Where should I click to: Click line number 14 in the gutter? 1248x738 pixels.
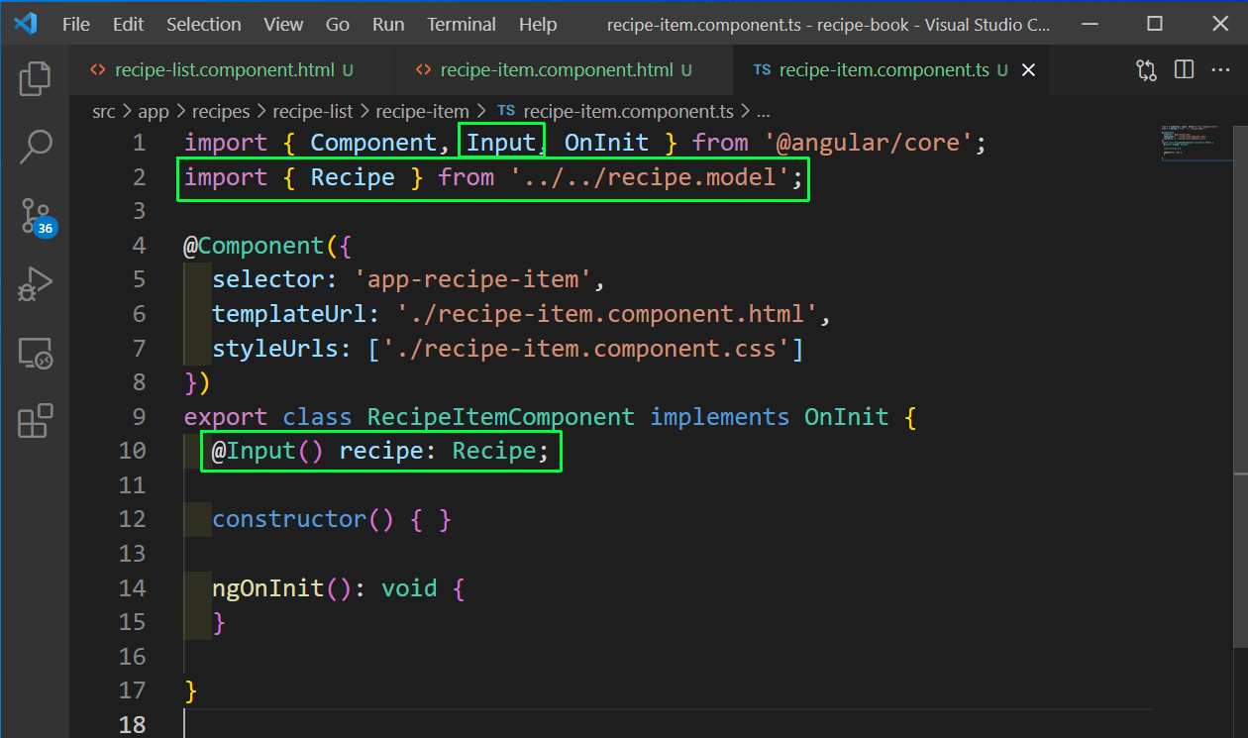coord(132,587)
